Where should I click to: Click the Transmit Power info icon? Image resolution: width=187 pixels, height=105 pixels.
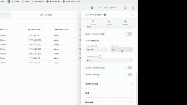(x=100, y=57)
